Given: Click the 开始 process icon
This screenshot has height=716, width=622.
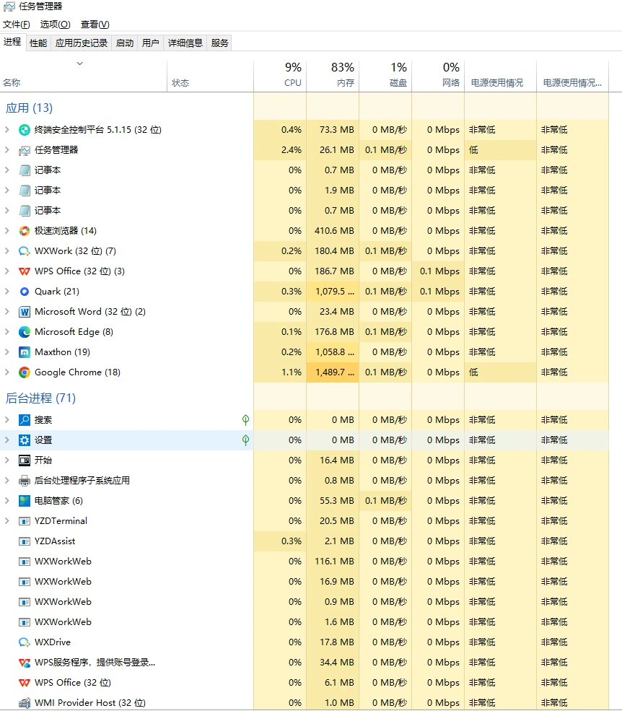Looking at the screenshot, I should tap(25, 460).
